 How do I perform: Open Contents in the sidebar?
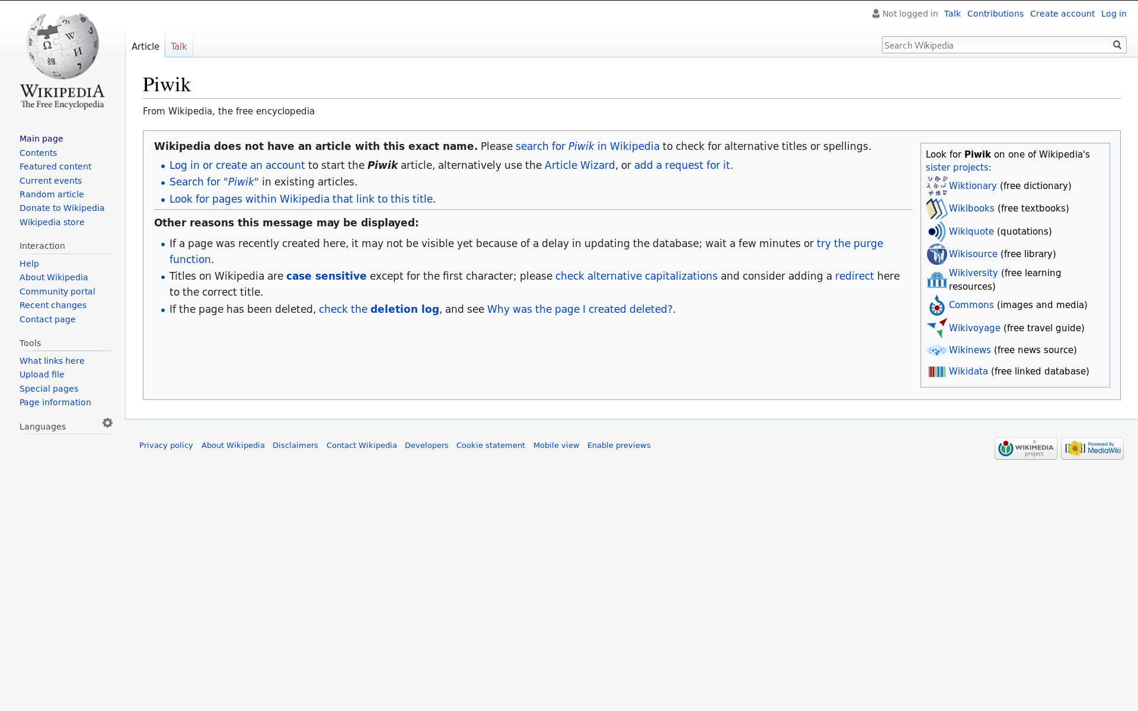point(38,153)
